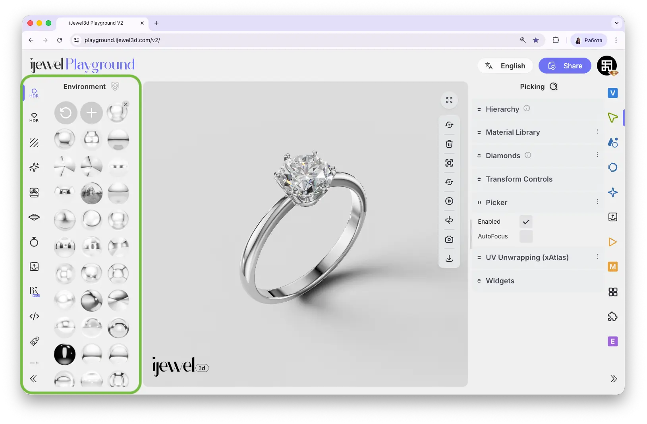Viewport: 647px width, 424px height.
Task: Select the ring icon in left sidebar
Action: (34, 242)
